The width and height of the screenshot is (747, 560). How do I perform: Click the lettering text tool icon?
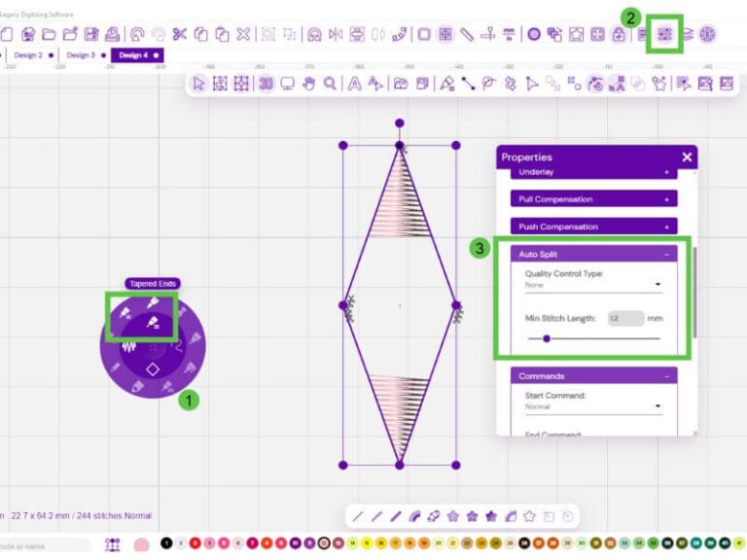tap(355, 84)
